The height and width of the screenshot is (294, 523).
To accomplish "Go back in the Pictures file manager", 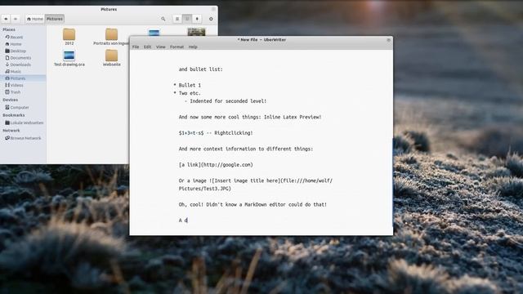I will point(6,19).
